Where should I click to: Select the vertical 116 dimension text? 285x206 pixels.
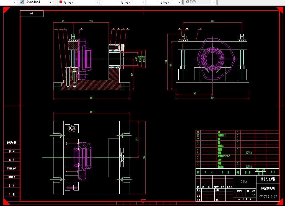pos(132,74)
